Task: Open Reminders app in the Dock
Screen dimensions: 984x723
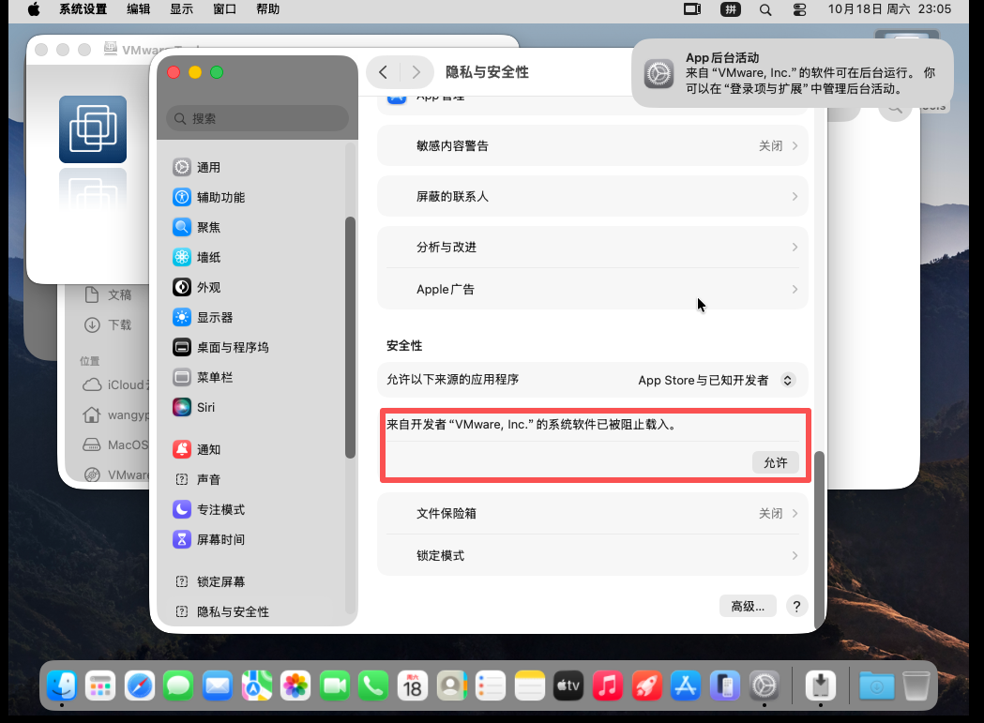Action: (x=491, y=685)
